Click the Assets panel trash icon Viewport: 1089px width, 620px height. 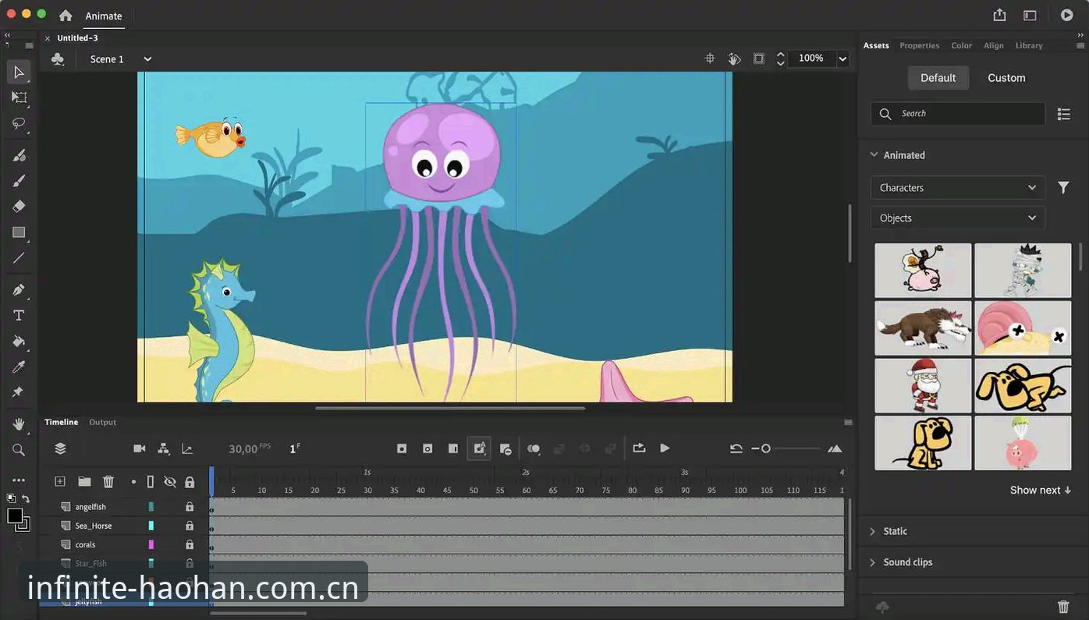pyautogui.click(x=1063, y=607)
